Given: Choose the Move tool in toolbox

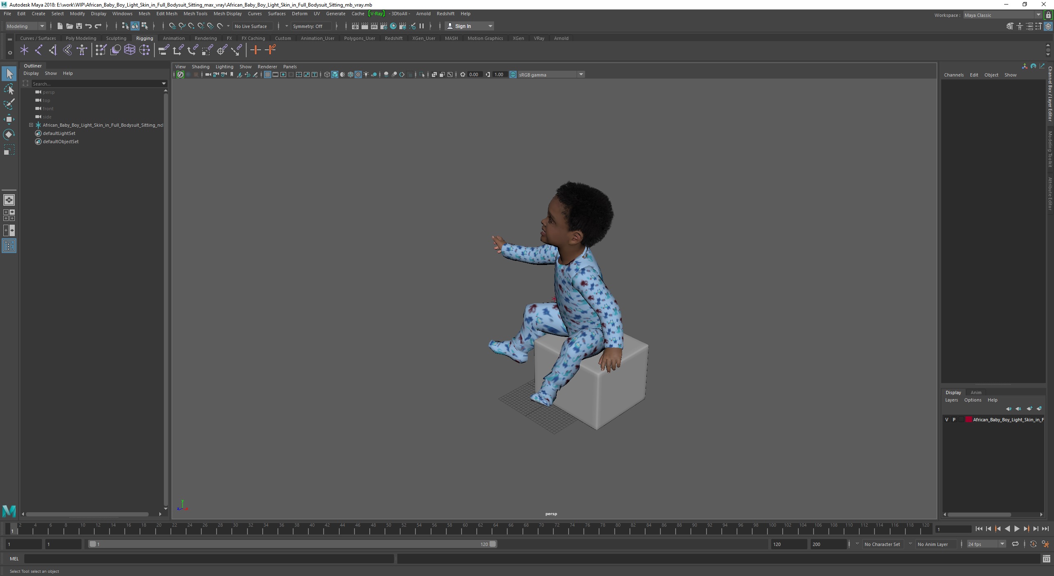Looking at the screenshot, I should (x=9, y=119).
